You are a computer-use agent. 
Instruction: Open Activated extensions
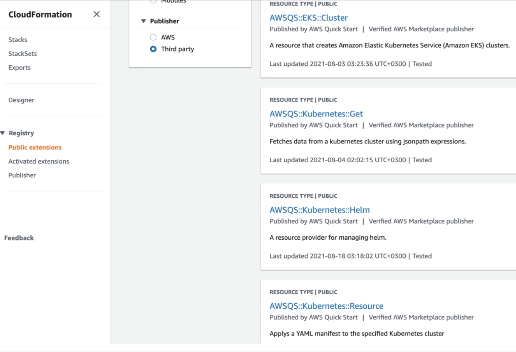tap(38, 161)
